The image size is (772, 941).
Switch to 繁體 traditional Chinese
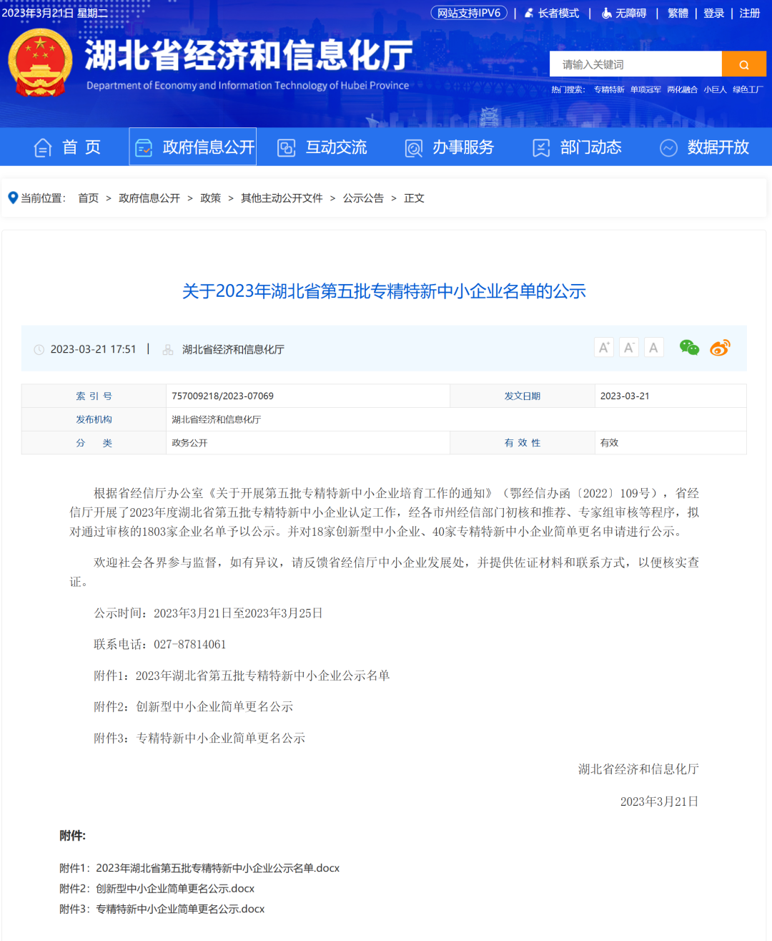(677, 14)
